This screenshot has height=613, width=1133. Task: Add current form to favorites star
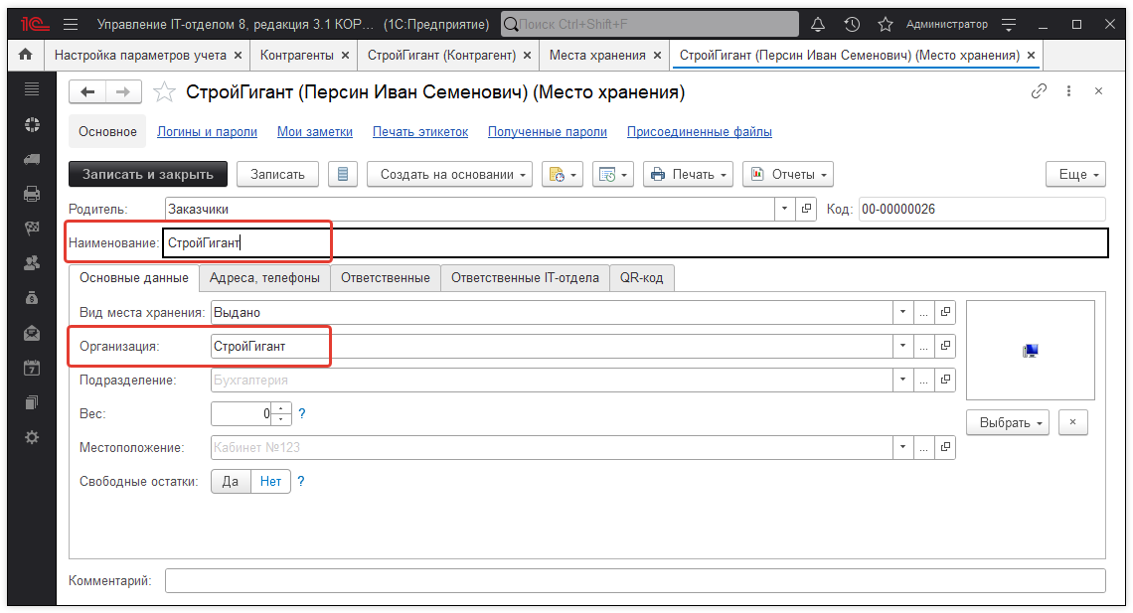[164, 92]
